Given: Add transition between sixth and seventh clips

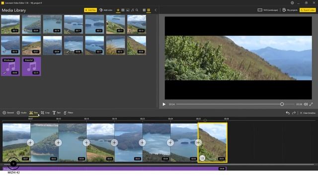Looking at the screenshot, I should pos(170,143).
